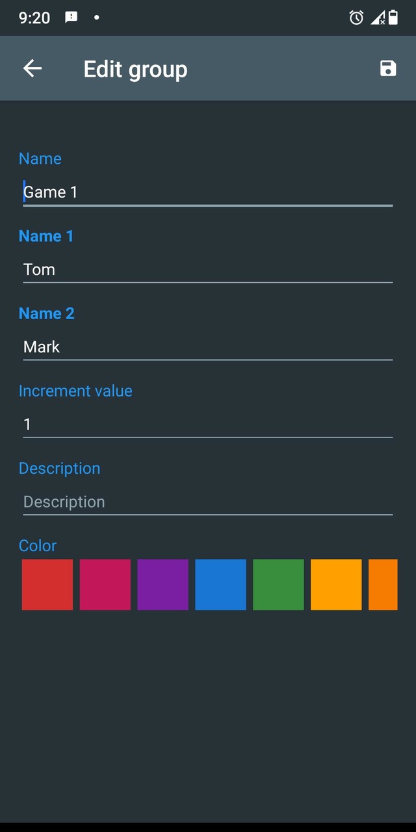Tap the Increment value input field
Image resolution: width=416 pixels, height=832 pixels.
(x=207, y=424)
